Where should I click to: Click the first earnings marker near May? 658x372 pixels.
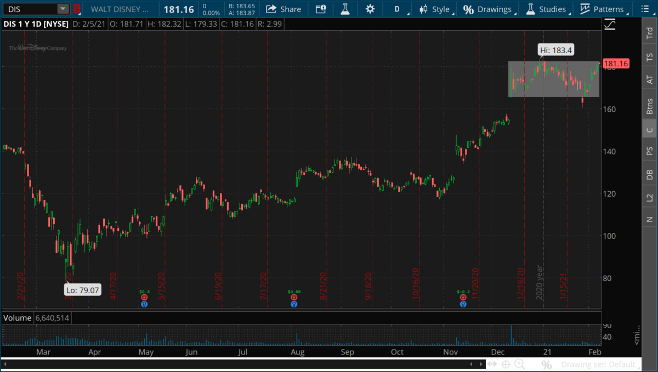(144, 297)
